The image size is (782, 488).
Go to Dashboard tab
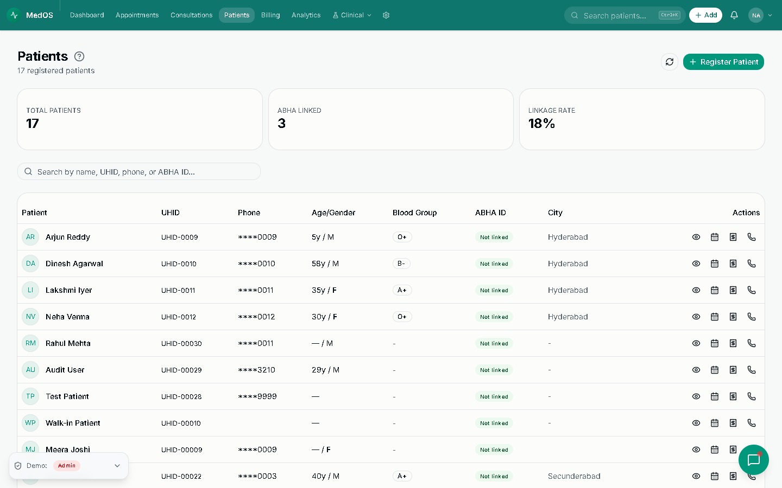pyautogui.click(x=87, y=15)
